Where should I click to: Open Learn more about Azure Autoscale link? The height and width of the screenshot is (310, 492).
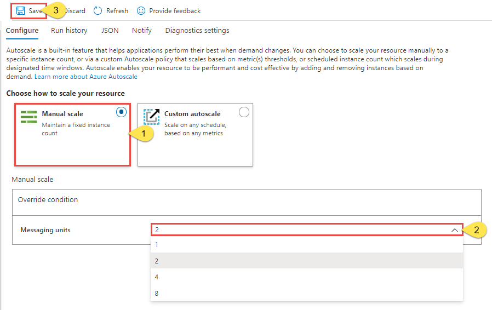[86, 77]
